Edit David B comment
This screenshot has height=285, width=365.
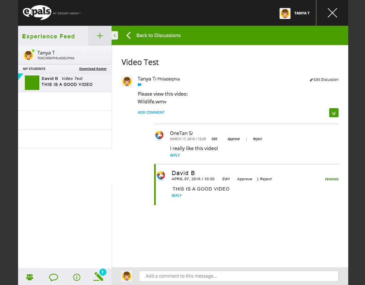point(226,179)
